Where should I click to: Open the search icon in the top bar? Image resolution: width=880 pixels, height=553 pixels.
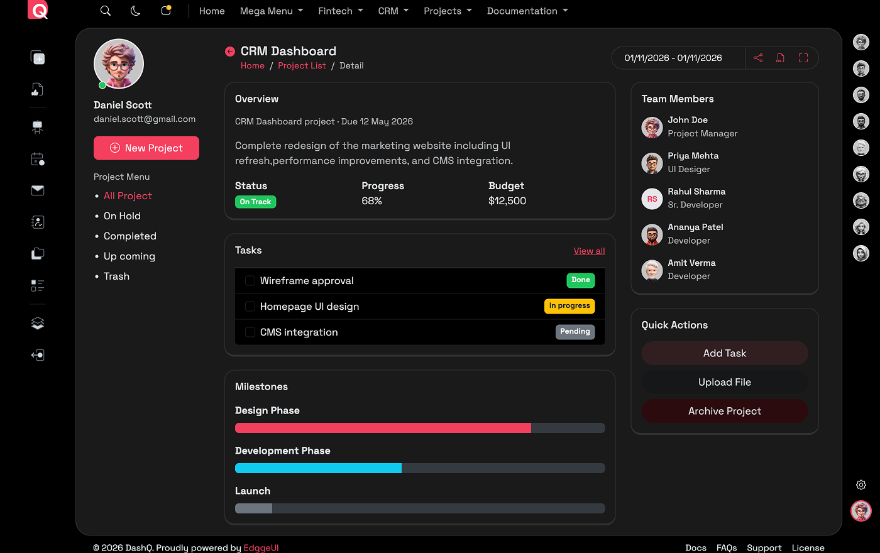pos(105,11)
